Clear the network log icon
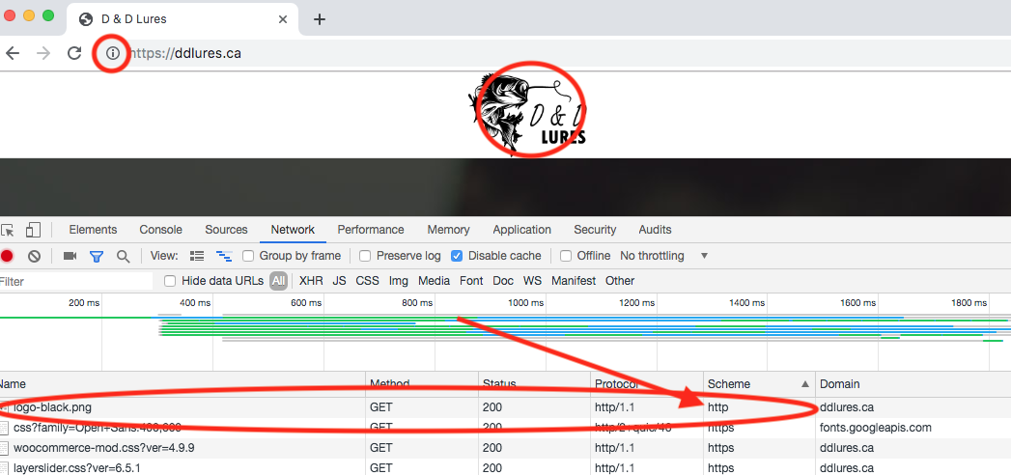 click(34, 256)
